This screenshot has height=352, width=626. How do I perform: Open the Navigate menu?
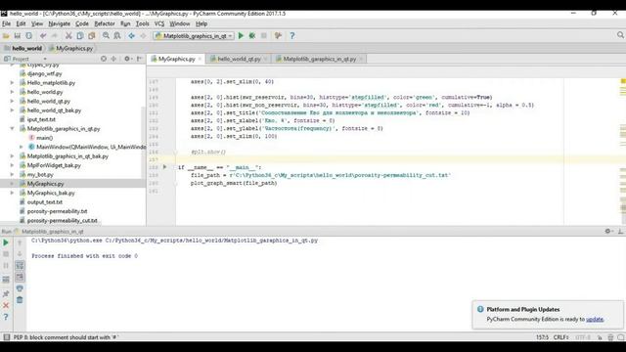pyautogui.click(x=59, y=23)
